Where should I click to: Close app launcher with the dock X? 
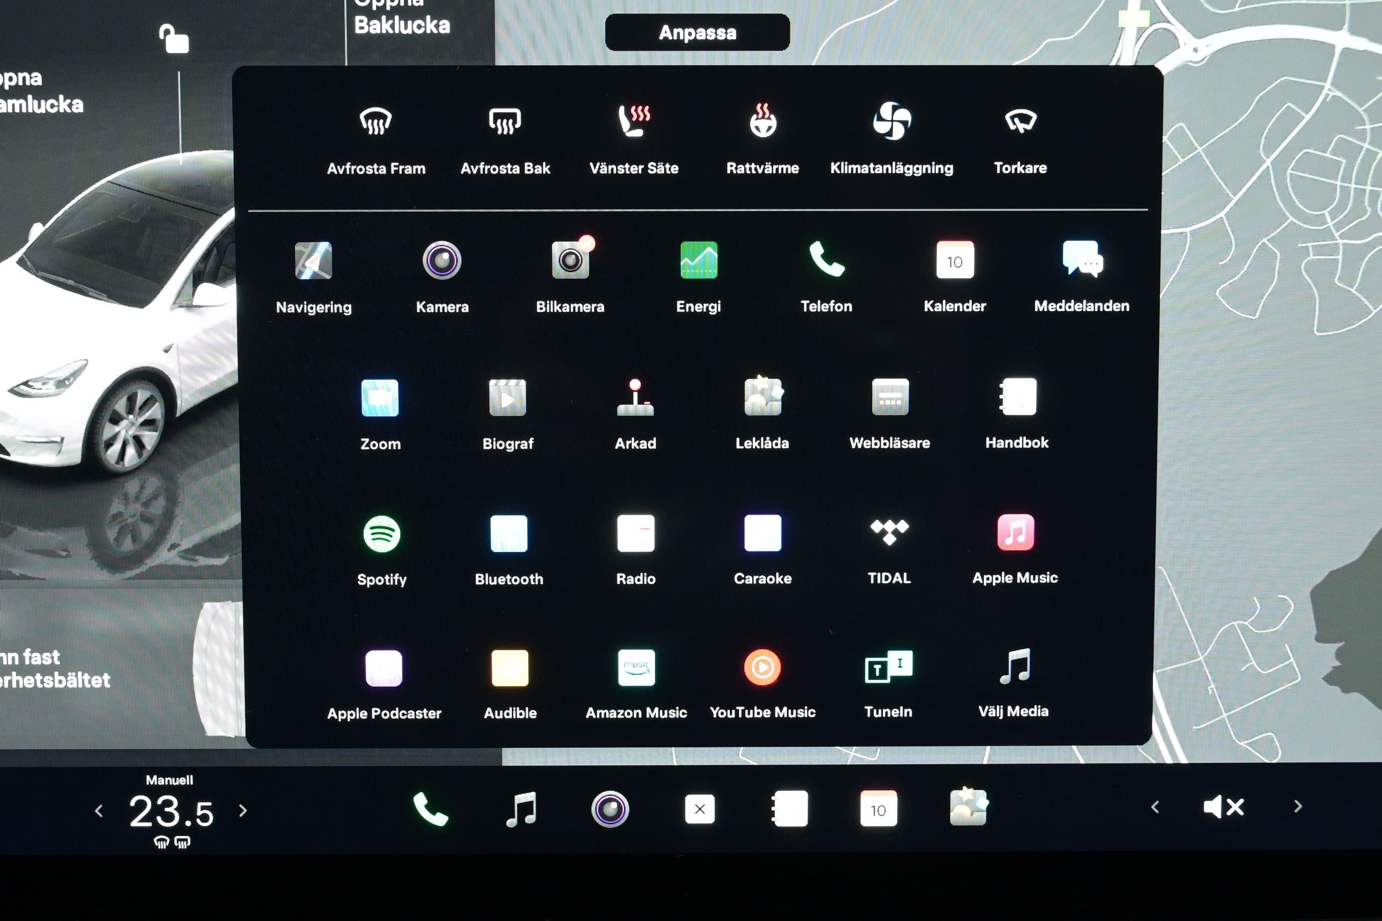pyautogui.click(x=699, y=809)
